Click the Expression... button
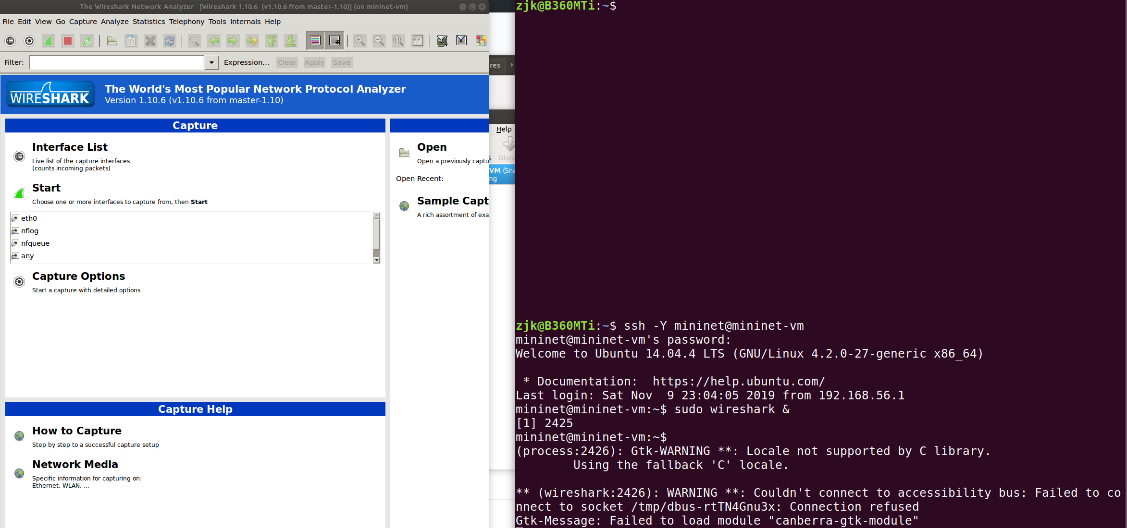The width and height of the screenshot is (1127, 528). (247, 62)
